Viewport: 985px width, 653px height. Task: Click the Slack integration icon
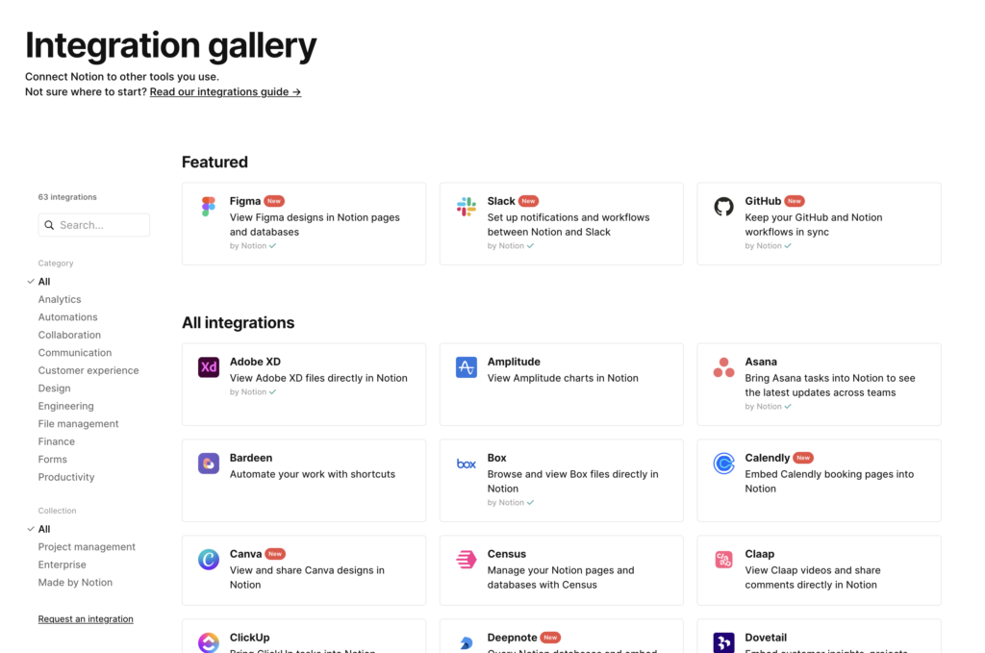pos(466,206)
